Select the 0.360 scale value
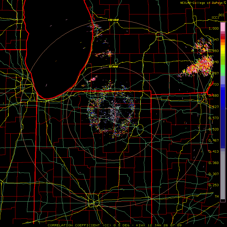The width and height of the screenshot is (227, 227). 214,163
